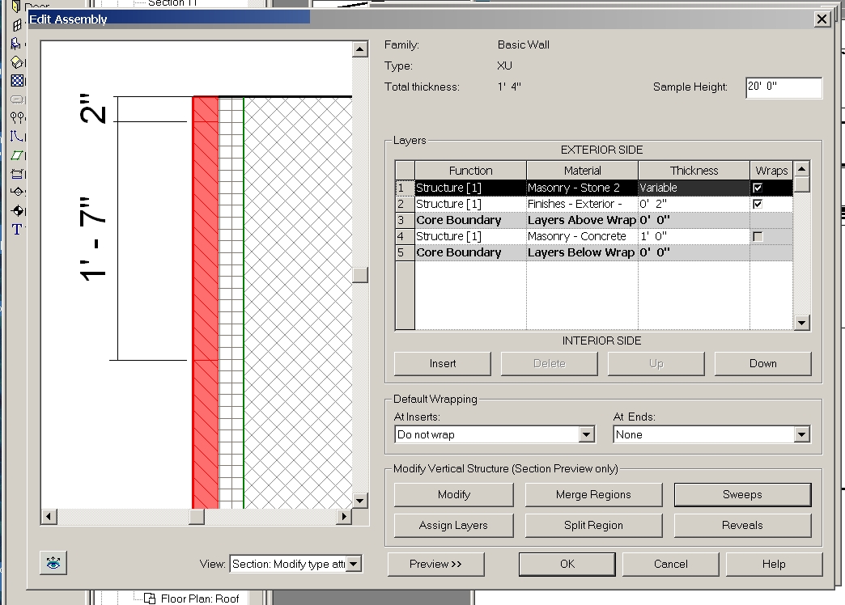Click the Preview >> button
The height and width of the screenshot is (605, 845).
point(435,564)
